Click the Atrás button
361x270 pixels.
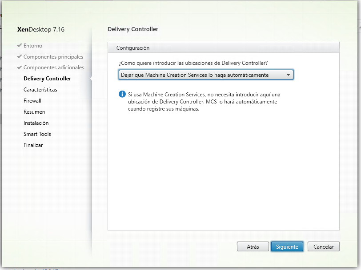[x=253, y=246]
